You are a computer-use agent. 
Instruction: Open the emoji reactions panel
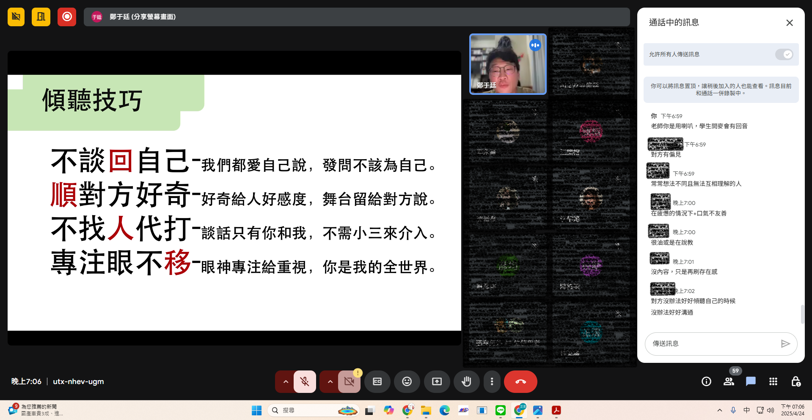point(407,381)
